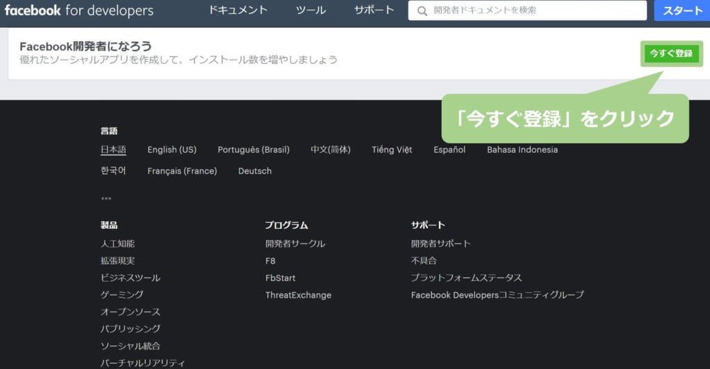Open the サポート menu in the header
Screen dimensions: 710x369
click(x=374, y=10)
